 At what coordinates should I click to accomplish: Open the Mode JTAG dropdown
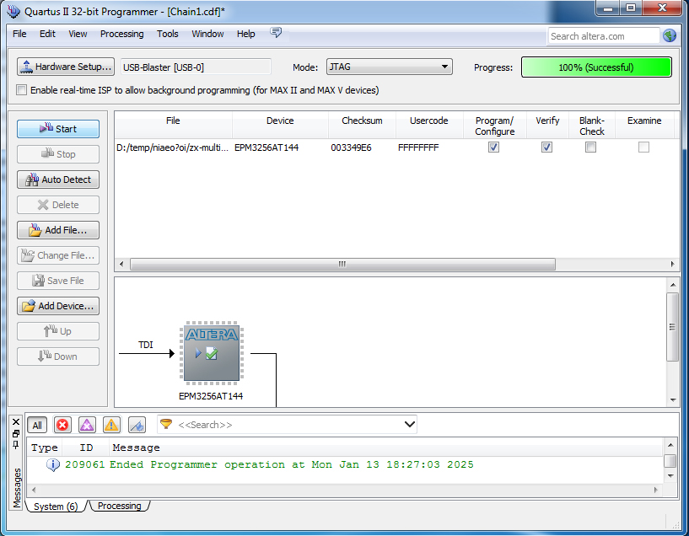pyautogui.click(x=390, y=67)
